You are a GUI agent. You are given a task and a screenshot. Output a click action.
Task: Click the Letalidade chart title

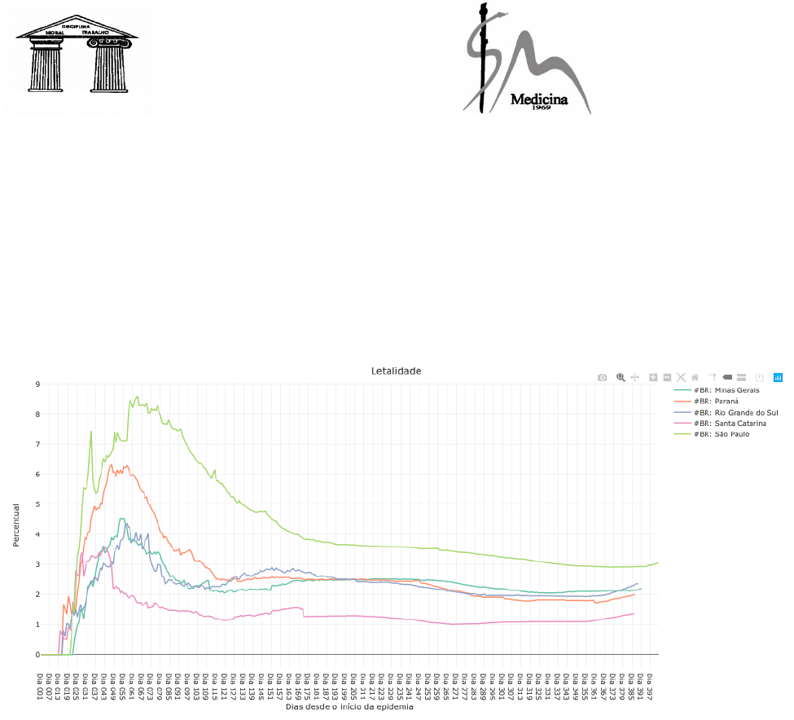point(396,371)
